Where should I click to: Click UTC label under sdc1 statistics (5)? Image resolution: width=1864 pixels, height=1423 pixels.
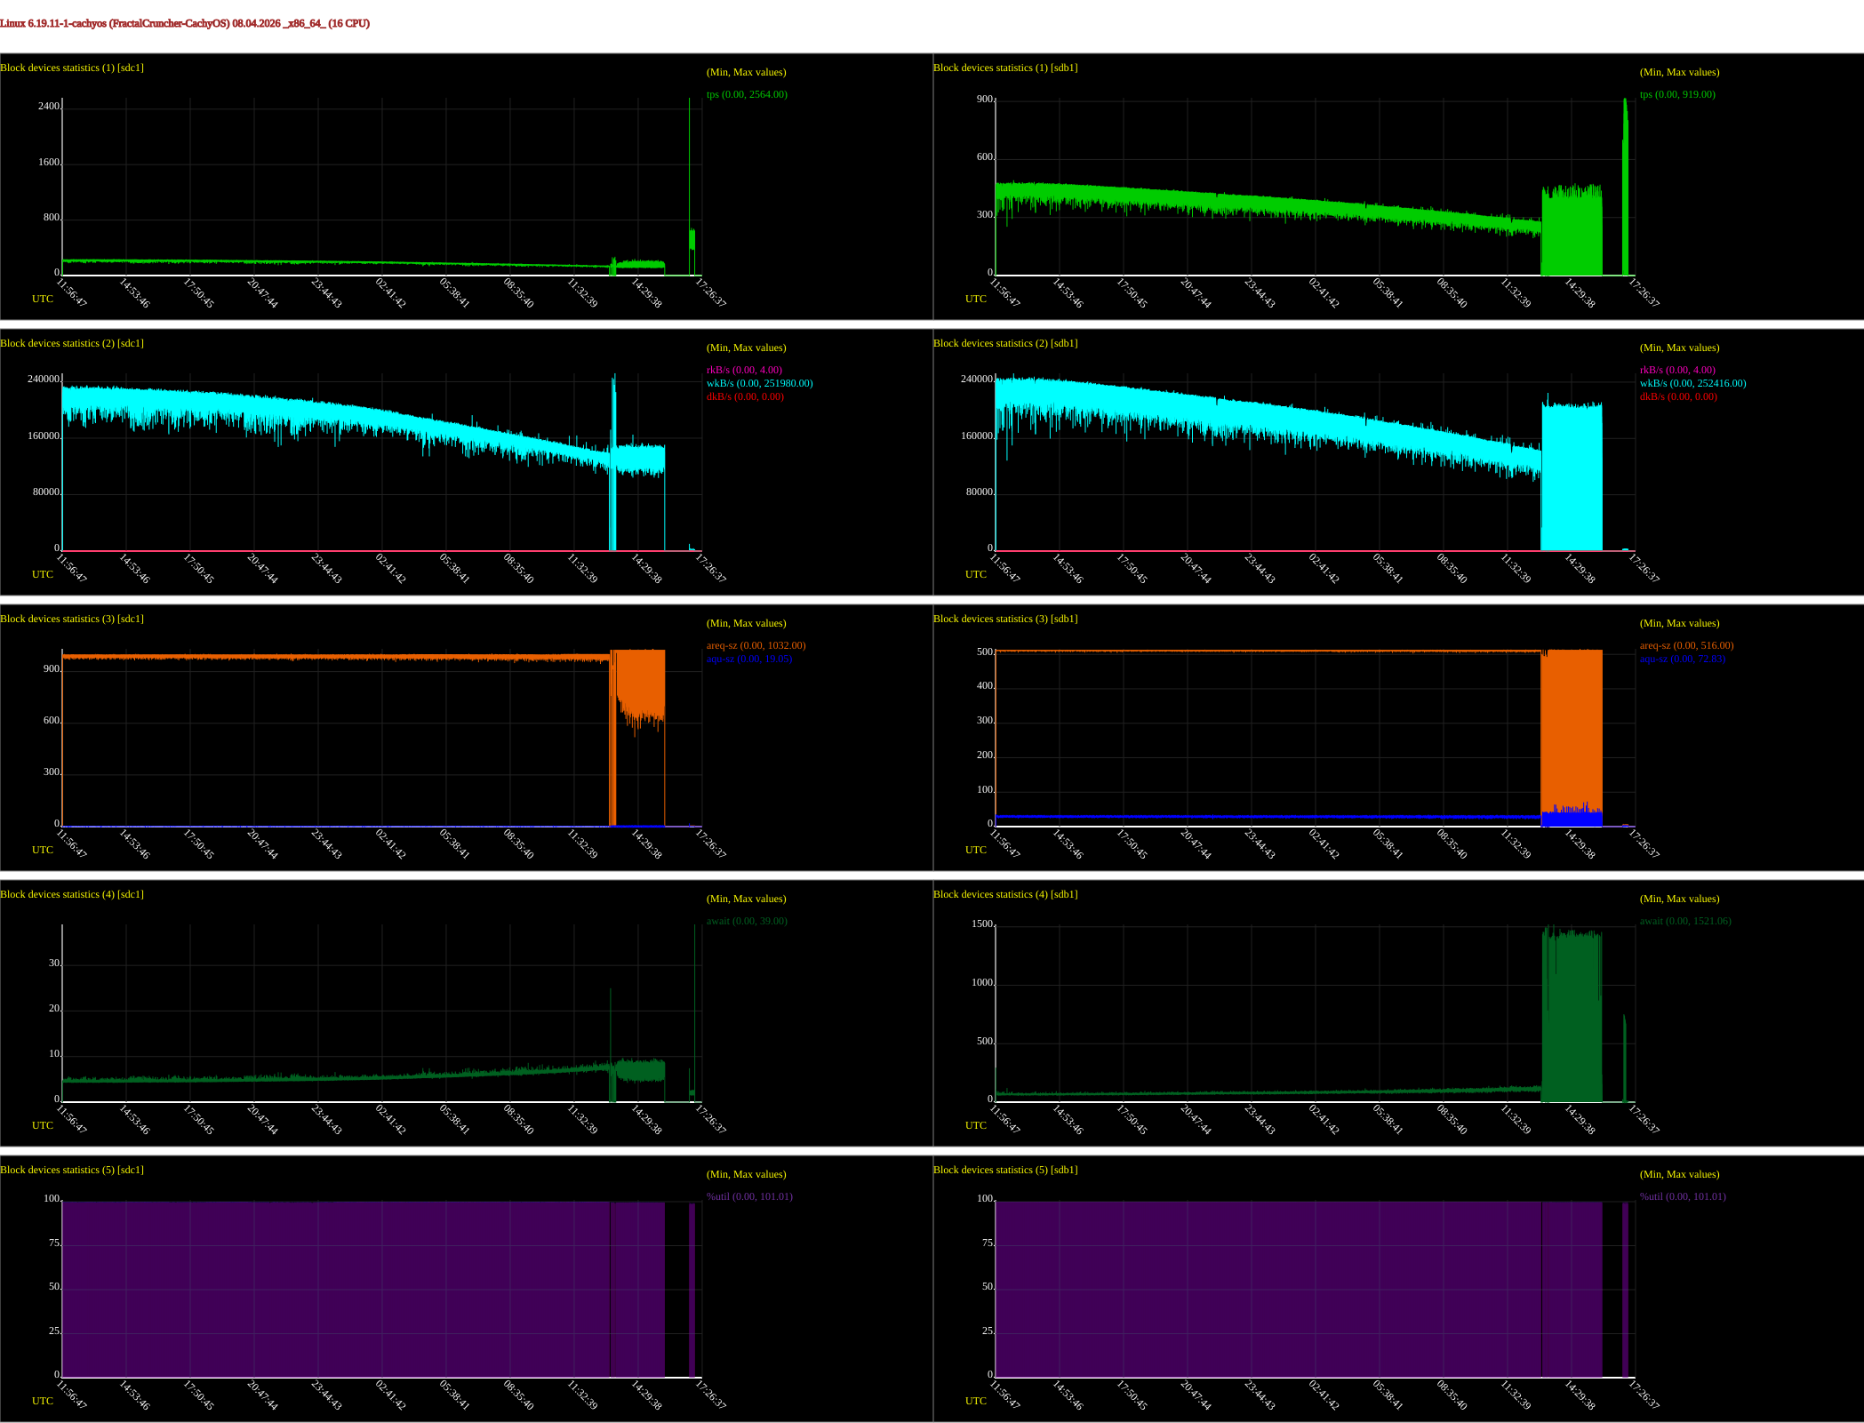tap(43, 1401)
